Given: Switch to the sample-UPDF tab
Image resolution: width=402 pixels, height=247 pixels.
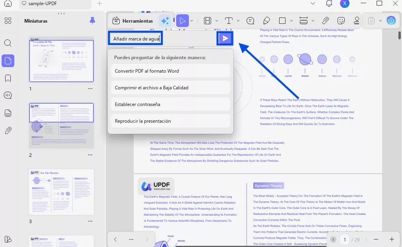Looking at the screenshot, I should pos(55,4).
